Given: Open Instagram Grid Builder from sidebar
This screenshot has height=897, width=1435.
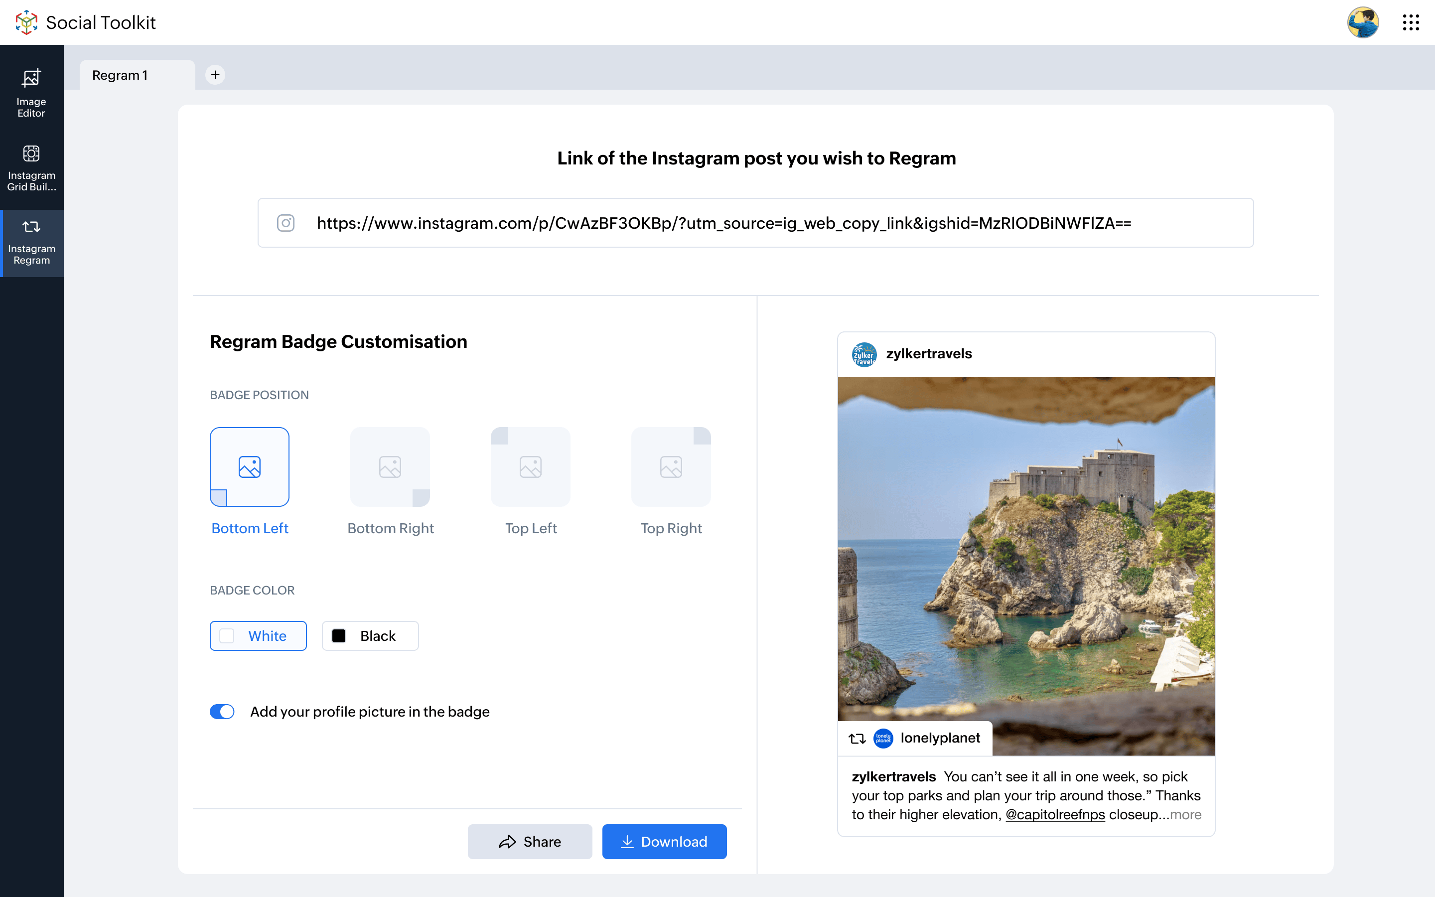Looking at the screenshot, I should point(31,168).
